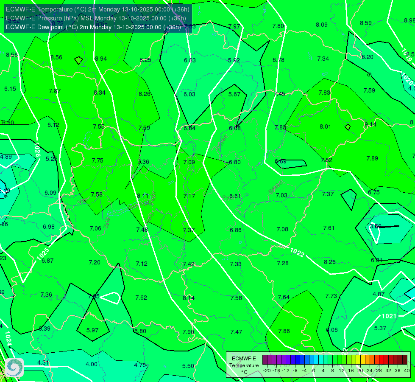Click the 4.87 temperature value
Screen dimensions: 415x382
[x=379, y=294]
